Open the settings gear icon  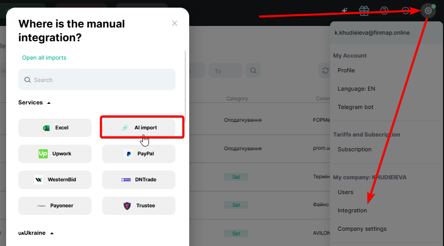coord(428,11)
